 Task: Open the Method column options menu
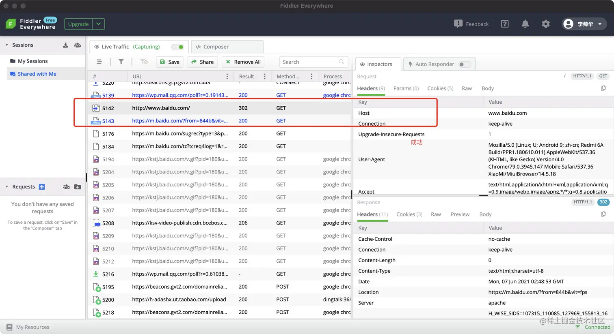(x=311, y=76)
